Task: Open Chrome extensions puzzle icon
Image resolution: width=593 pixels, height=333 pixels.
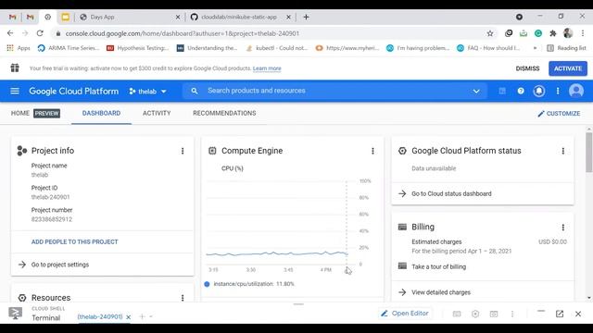Action: 553,33
